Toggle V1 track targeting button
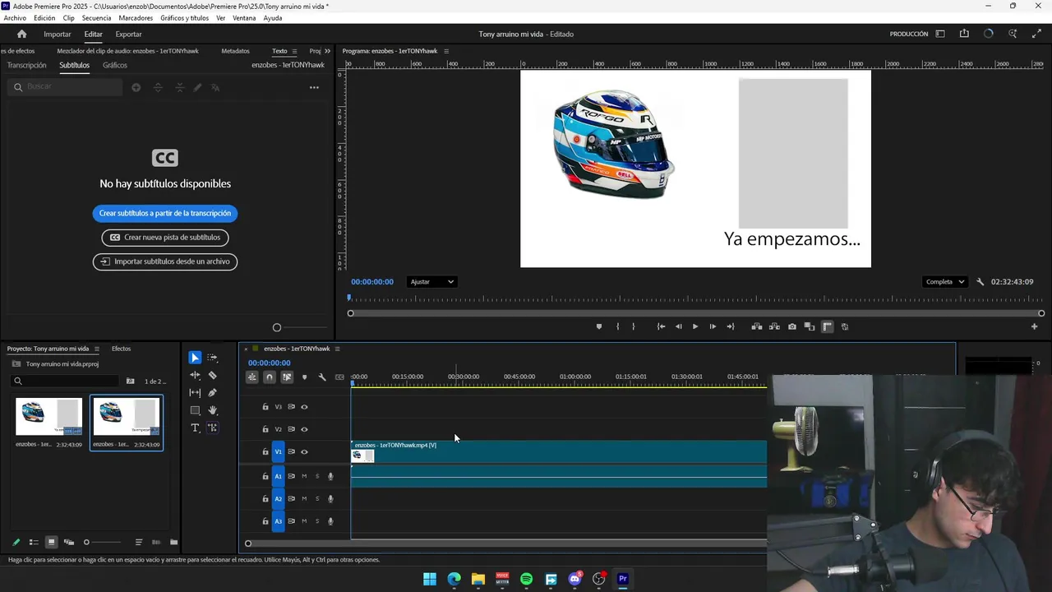This screenshot has height=592, width=1052. click(279, 452)
